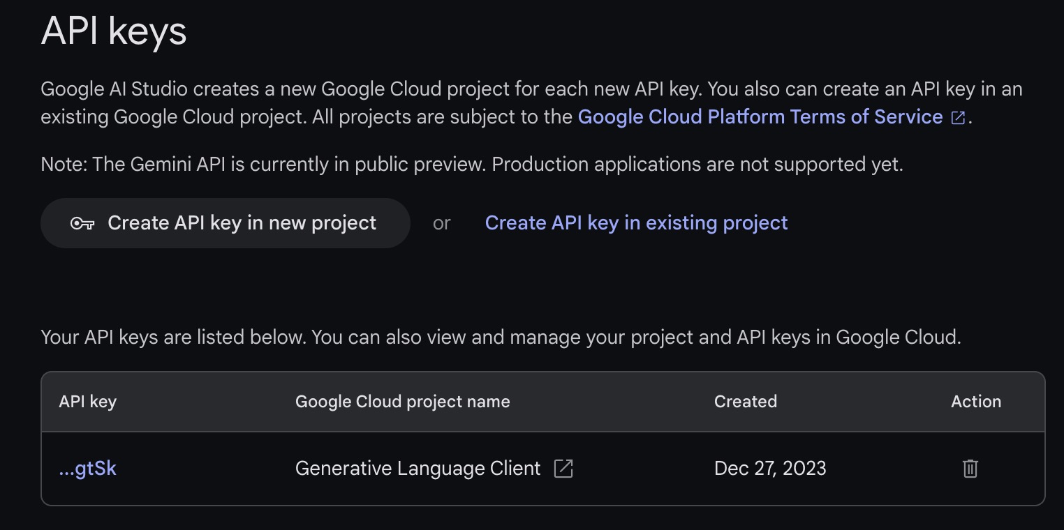The height and width of the screenshot is (530, 1064).
Task: Click the API key column header
Action: tap(87, 402)
